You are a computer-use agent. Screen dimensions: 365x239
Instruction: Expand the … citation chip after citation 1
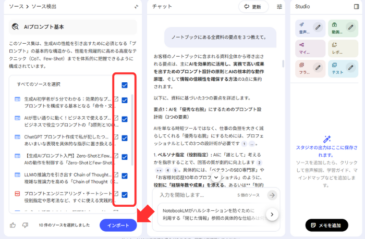(252, 144)
